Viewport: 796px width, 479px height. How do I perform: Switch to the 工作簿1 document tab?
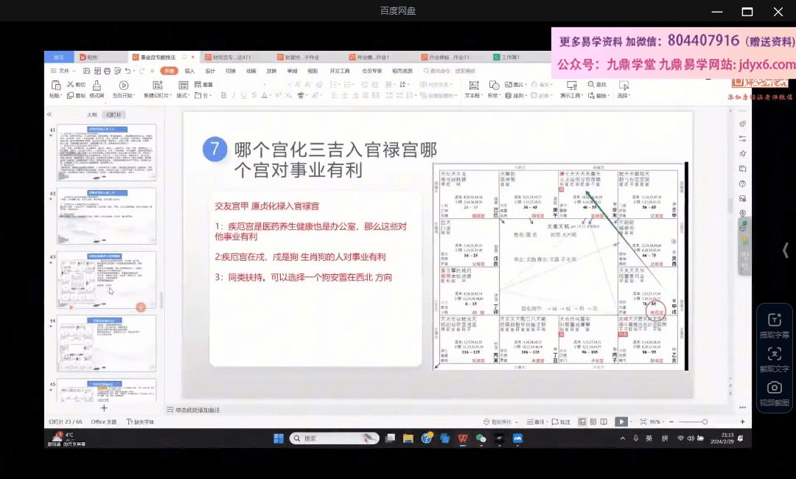coord(510,57)
